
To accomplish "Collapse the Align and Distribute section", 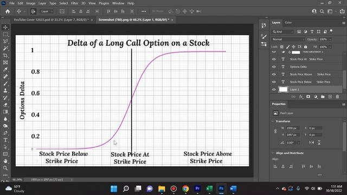I will tap(273, 153).
